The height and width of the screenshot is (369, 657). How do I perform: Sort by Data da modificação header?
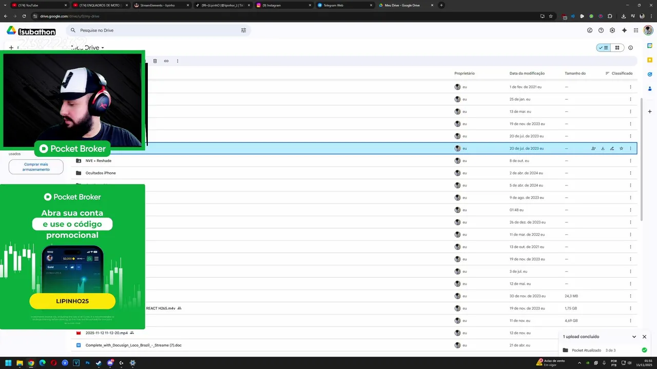pyautogui.click(x=527, y=73)
